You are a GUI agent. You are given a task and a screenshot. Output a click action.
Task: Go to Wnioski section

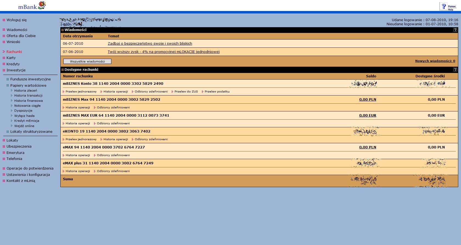point(13,42)
